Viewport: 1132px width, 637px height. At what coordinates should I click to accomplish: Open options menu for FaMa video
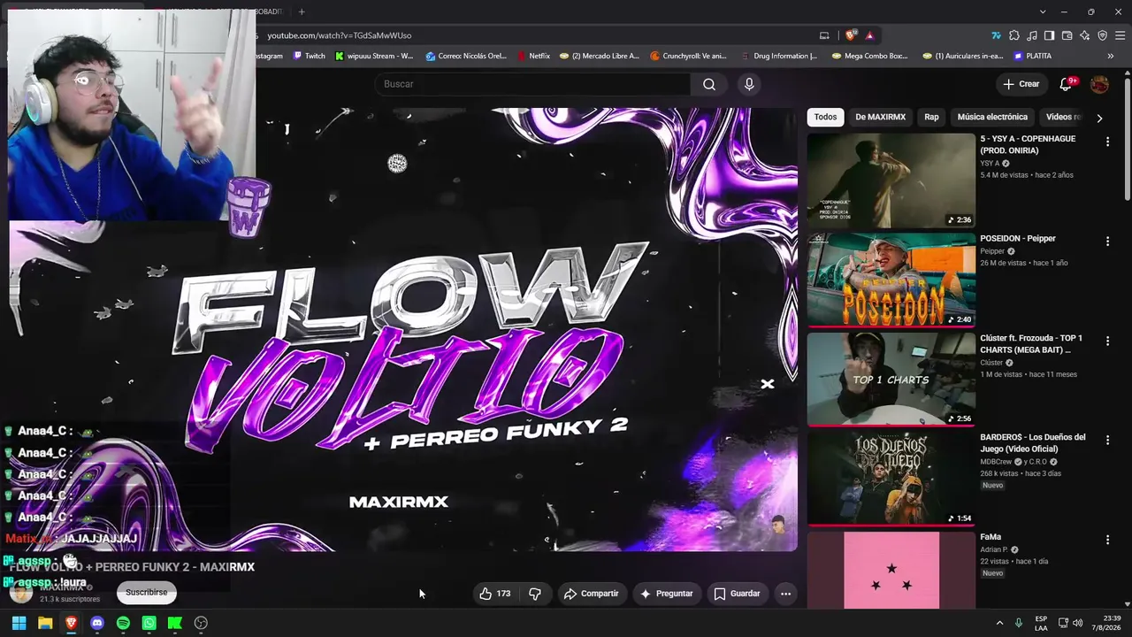[x=1107, y=540]
